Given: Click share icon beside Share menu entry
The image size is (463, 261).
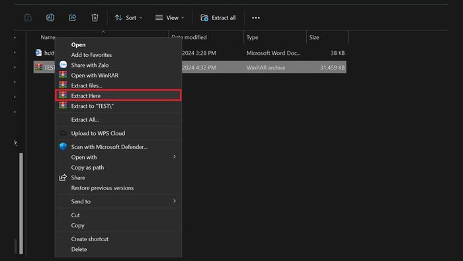Looking at the screenshot, I should tap(63, 178).
